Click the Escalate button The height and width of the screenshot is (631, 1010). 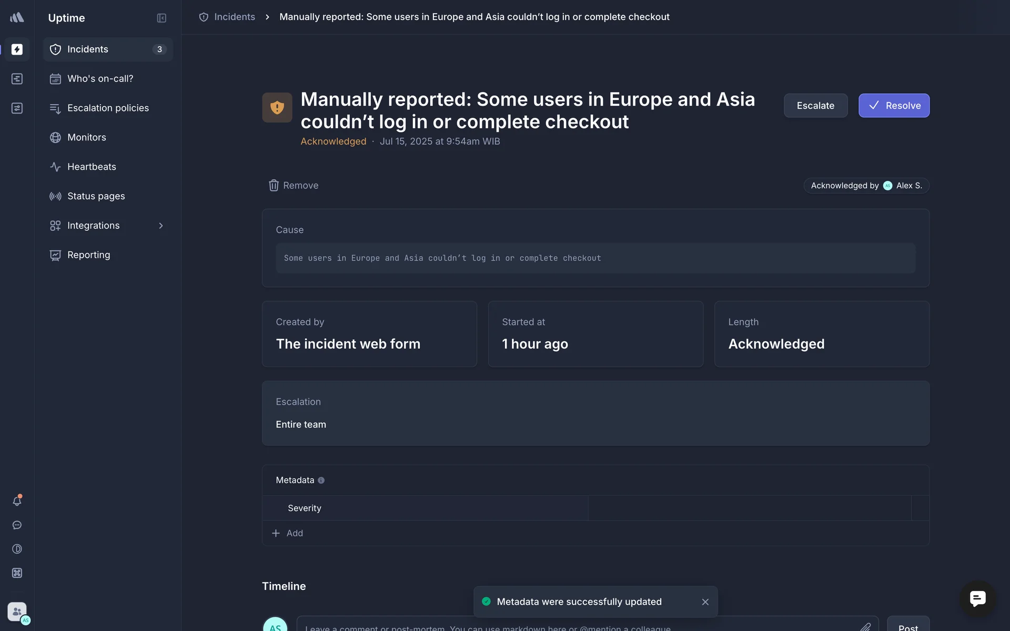[x=815, y=106]
